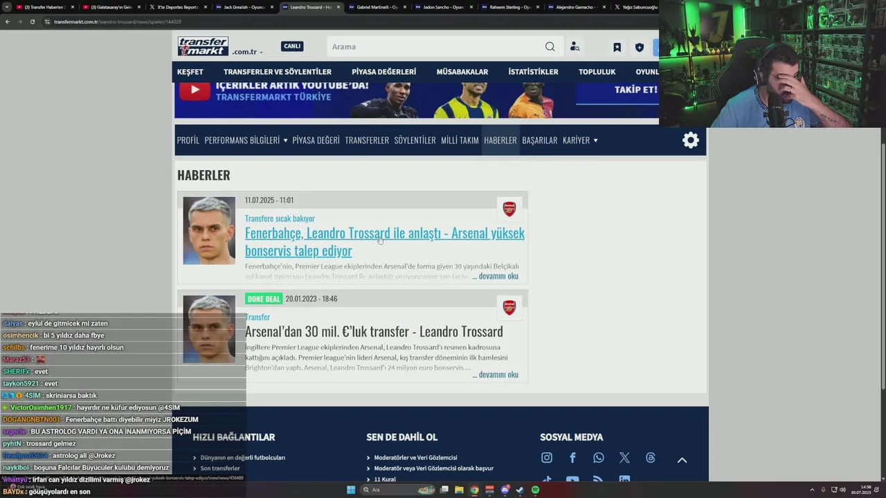Switch to player TRANSFERLER tab
The image size is (886, 498).
pyautogui.click(x=367, y=140)
